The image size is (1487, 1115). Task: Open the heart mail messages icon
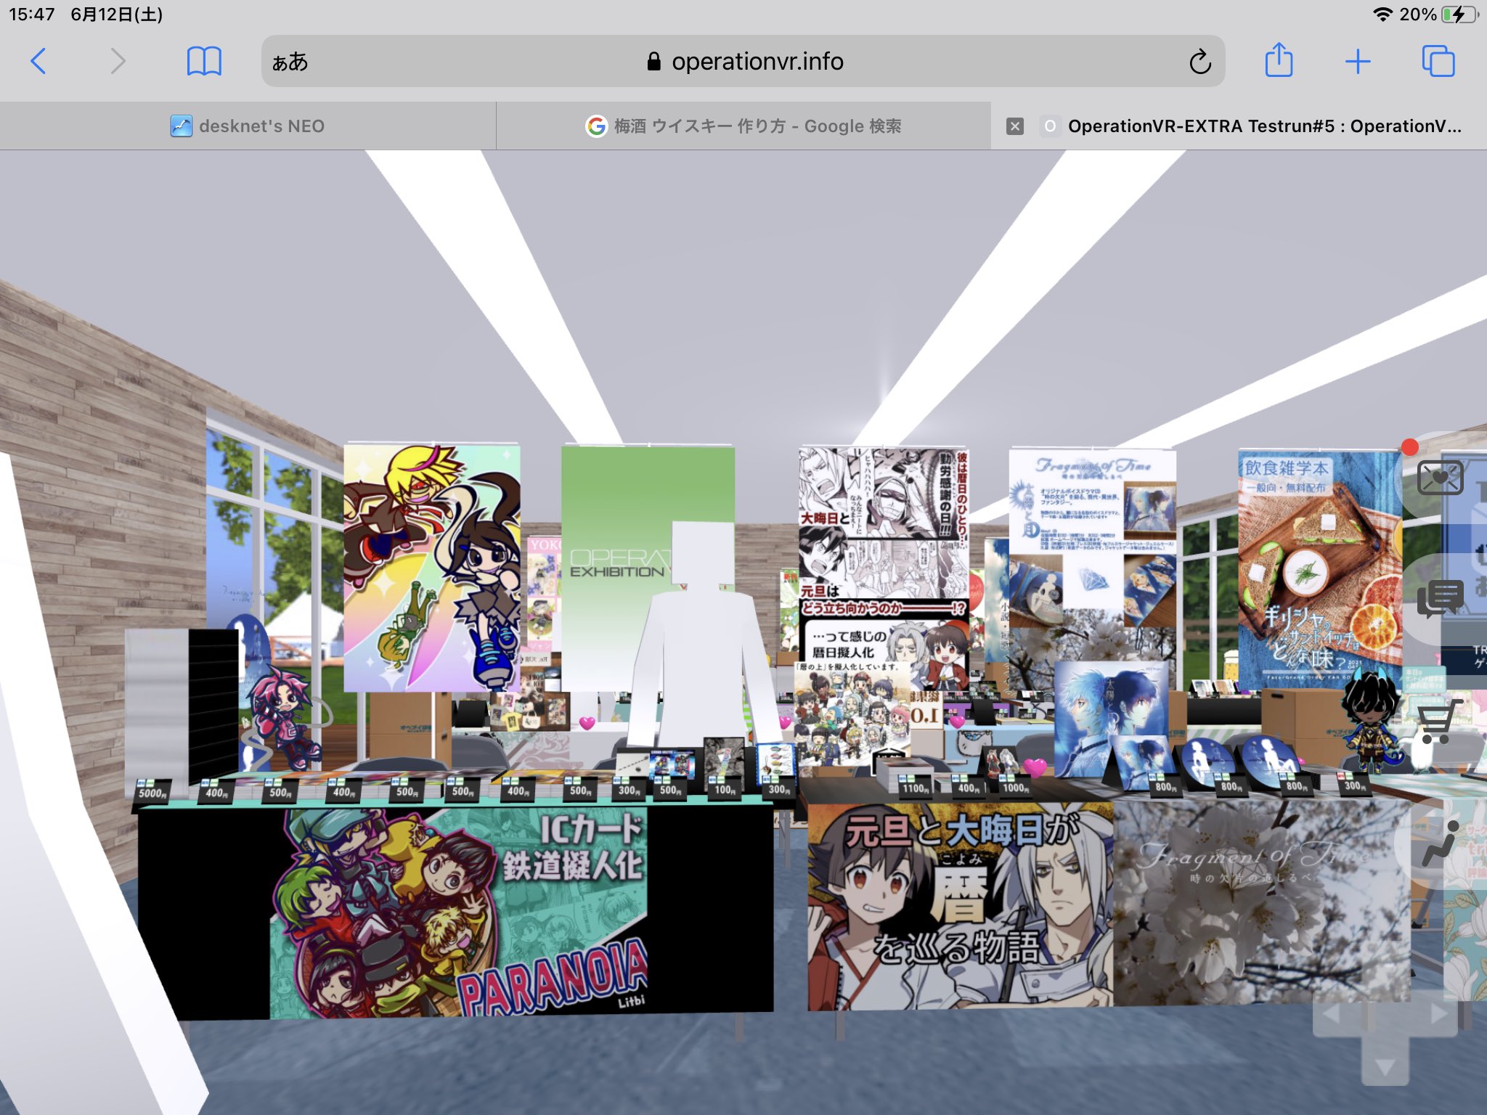point(1441,478)
